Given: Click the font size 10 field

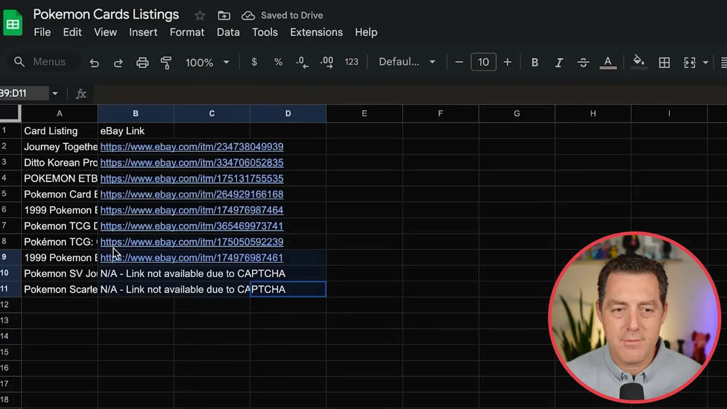Looking at the screenshot, I should [x=483, y=62].
